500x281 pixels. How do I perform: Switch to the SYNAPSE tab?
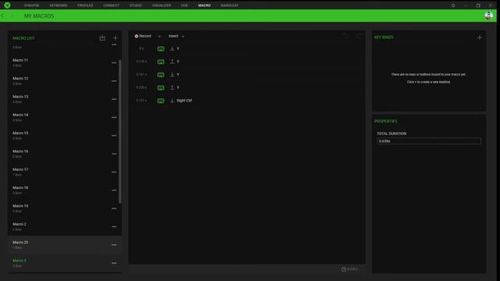[31, 5]
